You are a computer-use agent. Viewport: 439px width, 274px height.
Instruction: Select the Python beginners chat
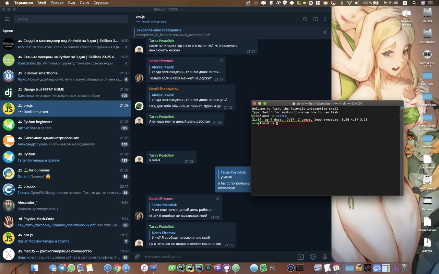point(66,125)
